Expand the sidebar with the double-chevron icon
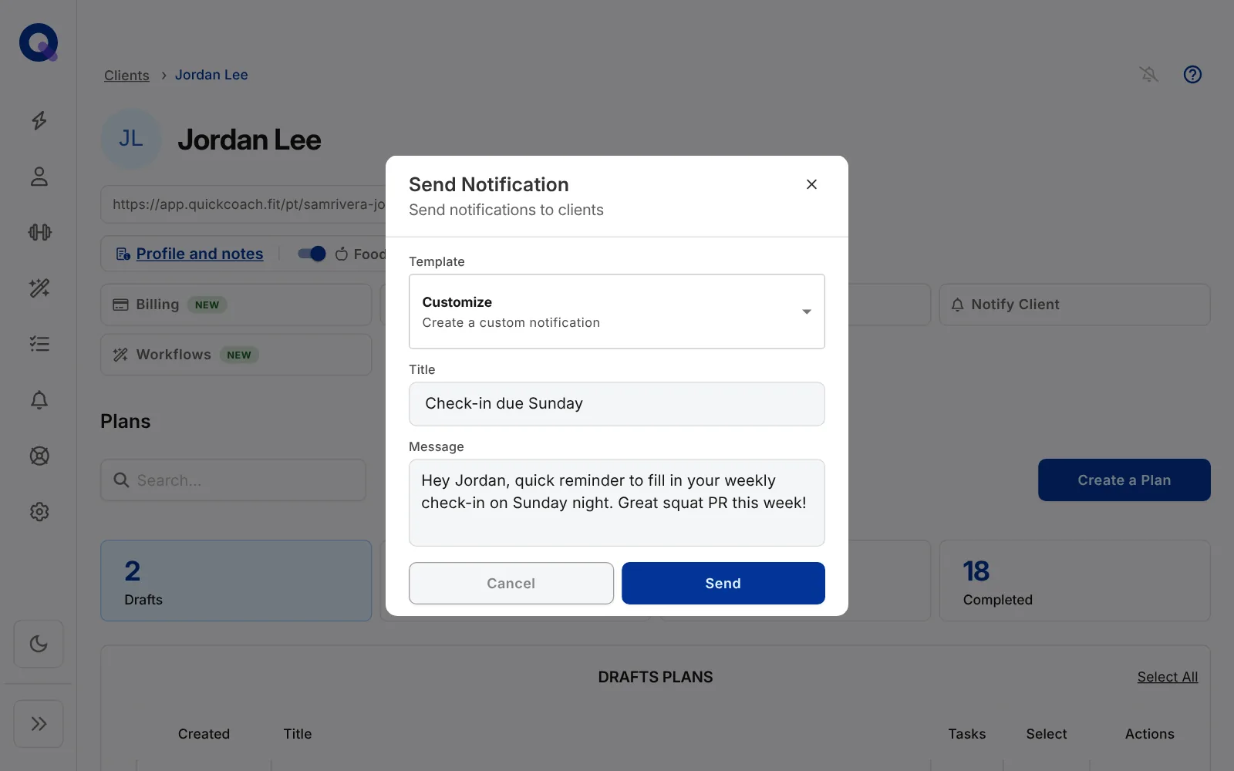1234x771 pixels. (x=39, y=723)
